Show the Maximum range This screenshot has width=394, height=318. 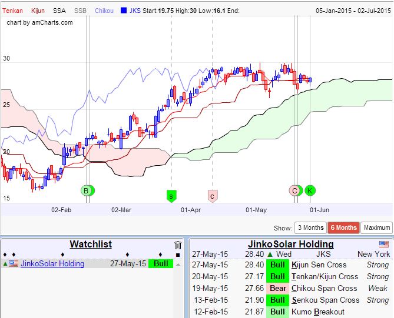coord(377,227)
